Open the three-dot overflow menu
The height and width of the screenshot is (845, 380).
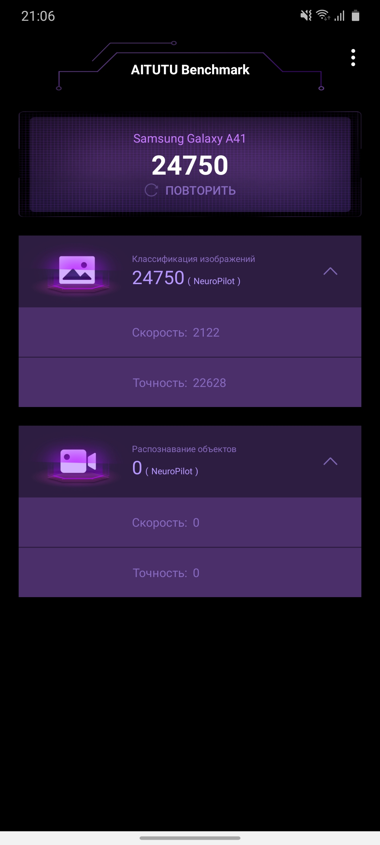[353, 58]
